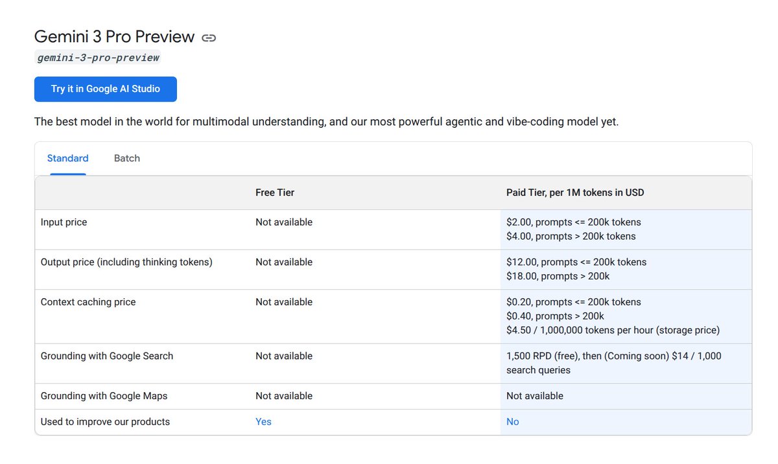Click Not available in the Output price row
778x464 pixels.
(x=284, y=262)
